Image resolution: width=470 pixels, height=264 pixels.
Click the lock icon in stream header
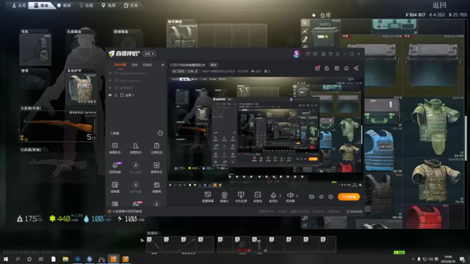coord(327,68)
